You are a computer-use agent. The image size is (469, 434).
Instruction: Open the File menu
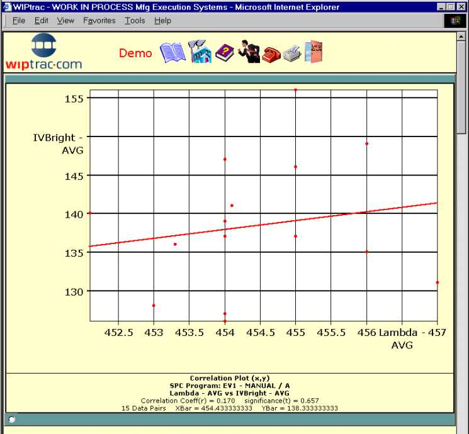pyautogui.click(x=19, y=21)
